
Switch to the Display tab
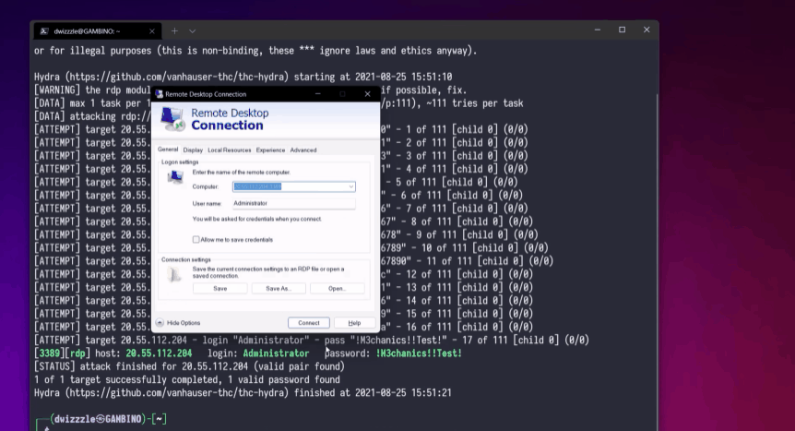[x=193, y=150]
